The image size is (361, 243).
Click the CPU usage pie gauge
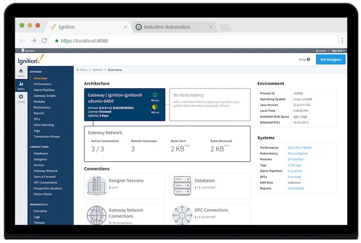[155, 95]
